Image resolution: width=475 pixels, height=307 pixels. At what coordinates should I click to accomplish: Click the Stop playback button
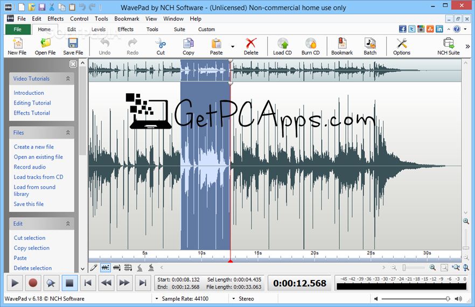pos(69,283)
